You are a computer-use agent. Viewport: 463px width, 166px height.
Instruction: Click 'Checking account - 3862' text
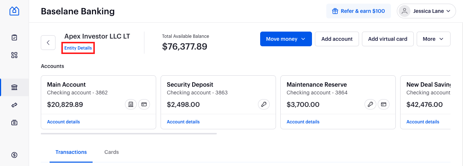click(x=77, y=93)
